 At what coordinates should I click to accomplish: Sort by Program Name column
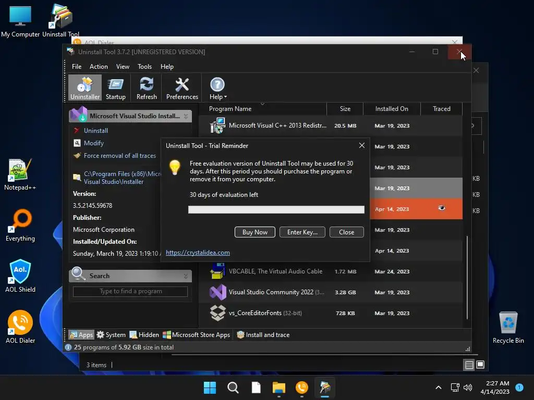click(x=230, y=109)
